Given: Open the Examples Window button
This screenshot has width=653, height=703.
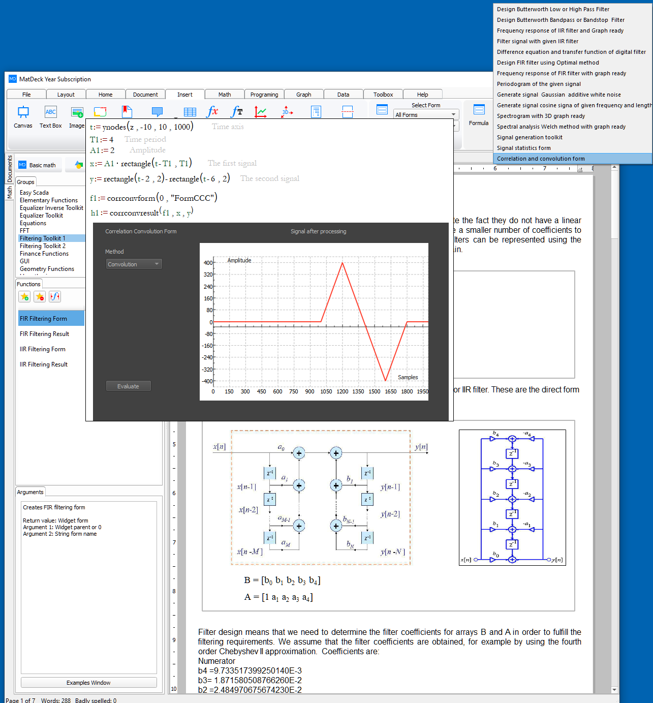Looking at the screenshot, I should tap(88, 683).
